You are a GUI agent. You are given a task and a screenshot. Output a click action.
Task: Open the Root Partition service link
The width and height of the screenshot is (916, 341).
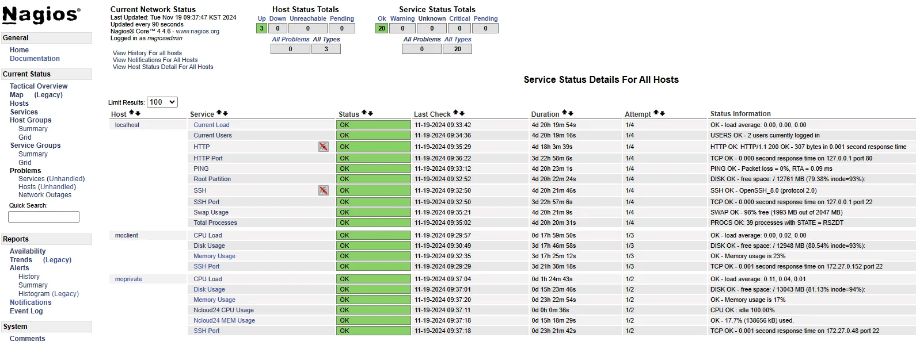click(x=212, y=179)
